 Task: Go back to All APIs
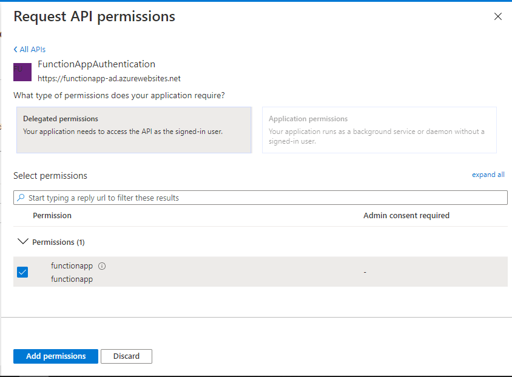click(29, 49)
